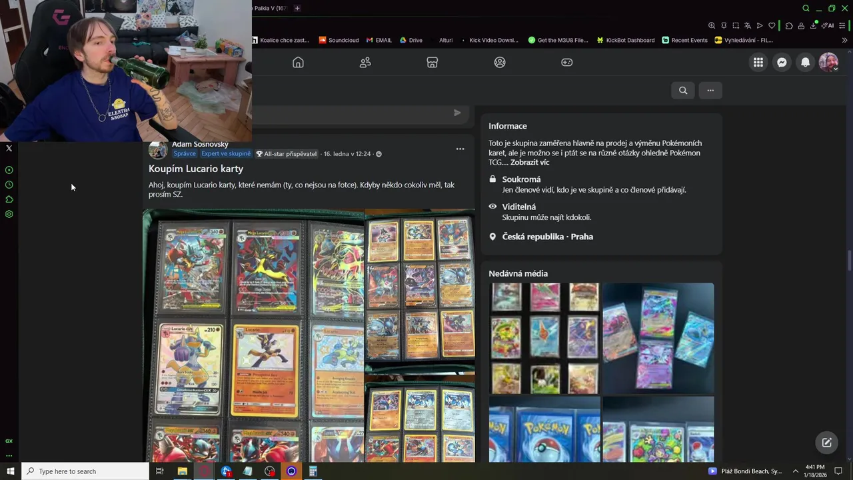Screen dimensions: 853x480
Task: Open browser tab search magnifier
Action: (806, 8)
